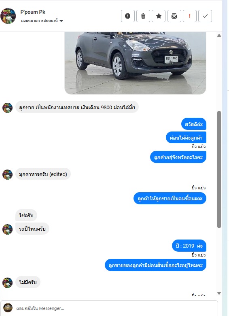Click scrollbar down arrow in chat

click(219, 293)
